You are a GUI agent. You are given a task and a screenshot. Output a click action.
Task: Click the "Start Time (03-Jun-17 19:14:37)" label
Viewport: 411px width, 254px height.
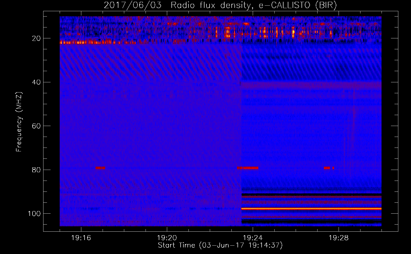pyautogui.click(x=220, y=245)
